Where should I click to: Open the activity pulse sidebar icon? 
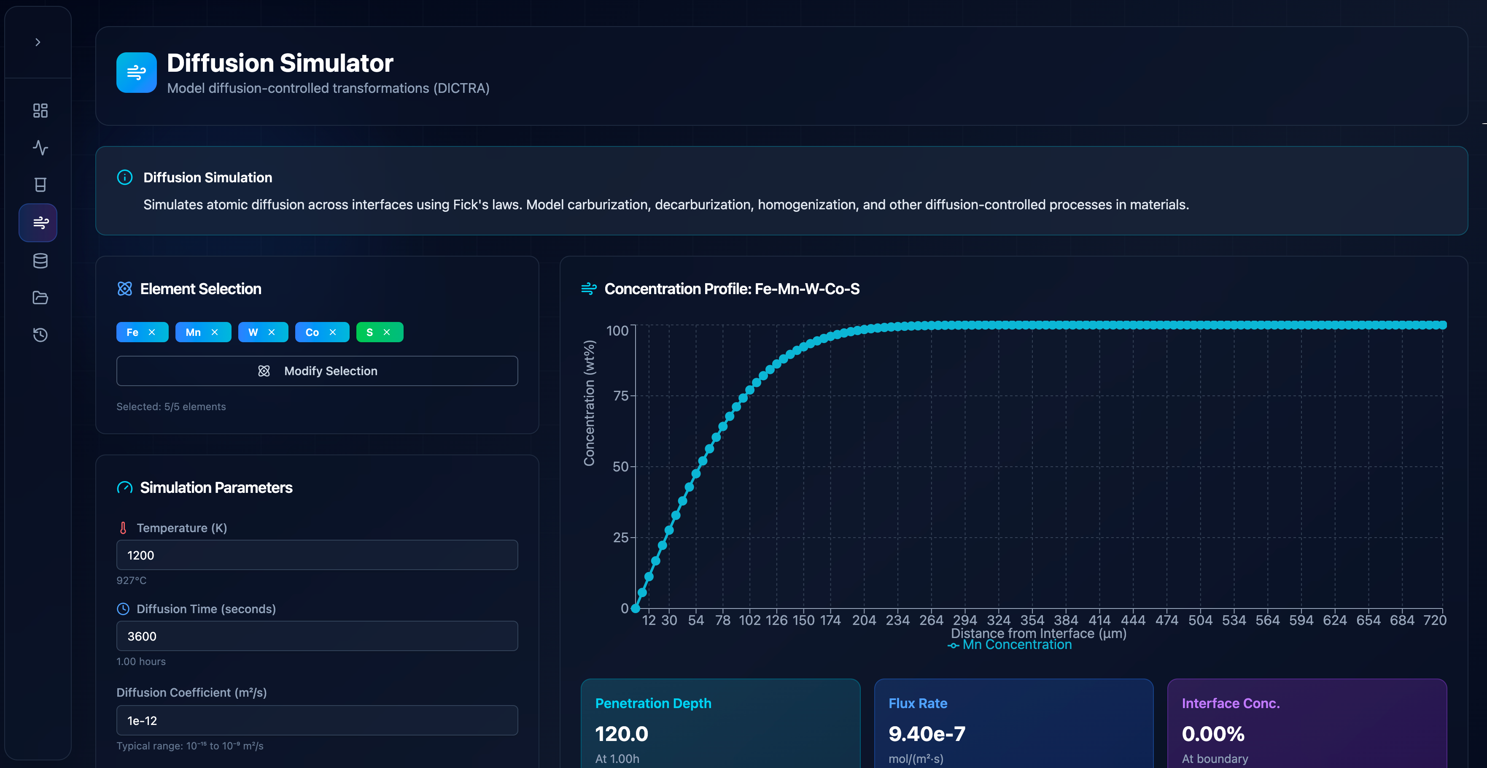pos(40,148)
